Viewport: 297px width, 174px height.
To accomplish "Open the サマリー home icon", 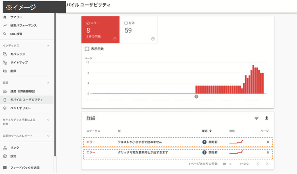I will pyautogui.click(x=5, y=17).
